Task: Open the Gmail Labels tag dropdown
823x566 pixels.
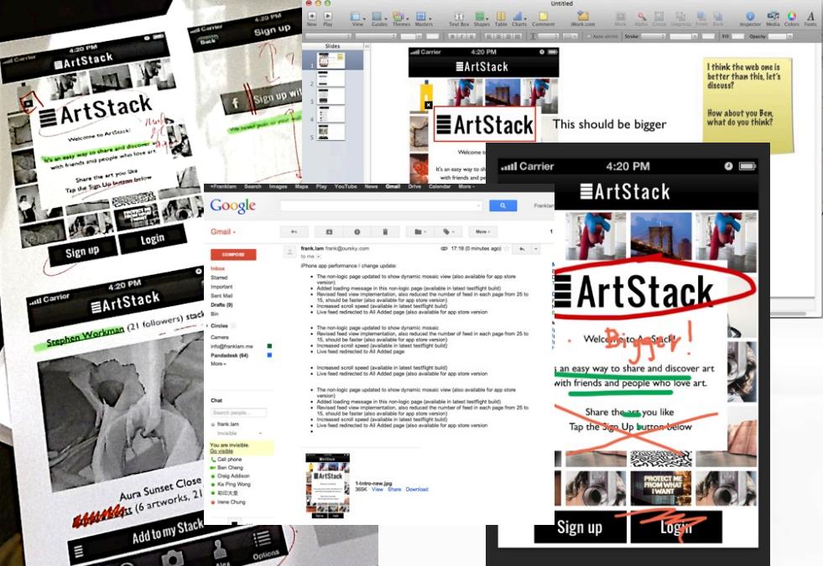Action: [447, 231]
